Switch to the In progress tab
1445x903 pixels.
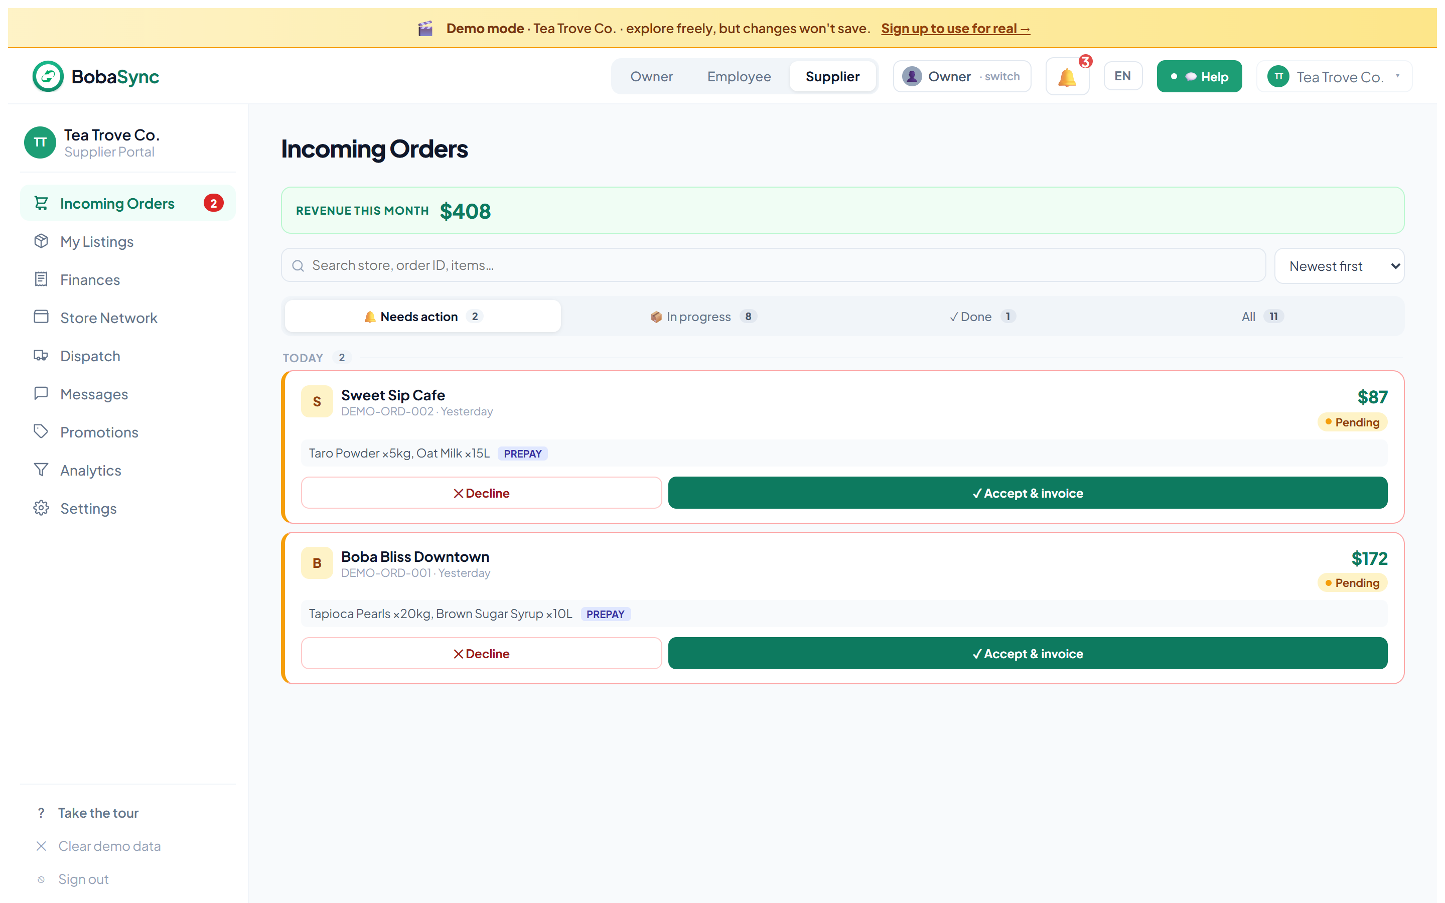[x=703, y=317]
